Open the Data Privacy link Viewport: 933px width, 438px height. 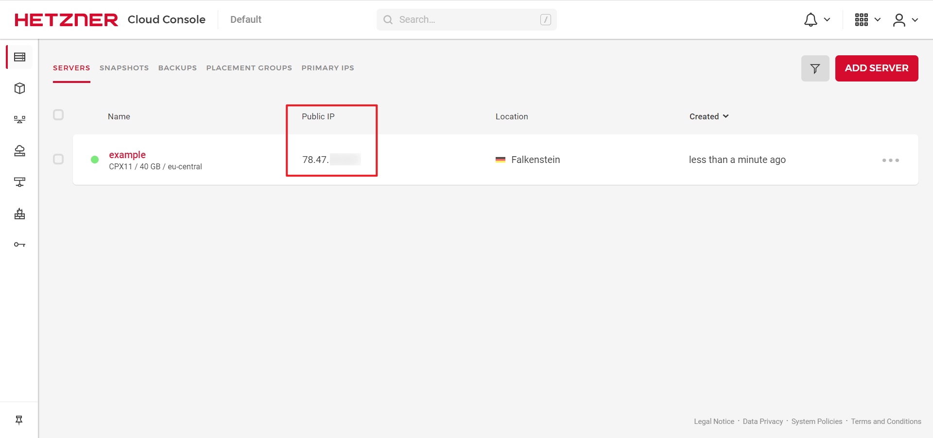click(762, 422)
